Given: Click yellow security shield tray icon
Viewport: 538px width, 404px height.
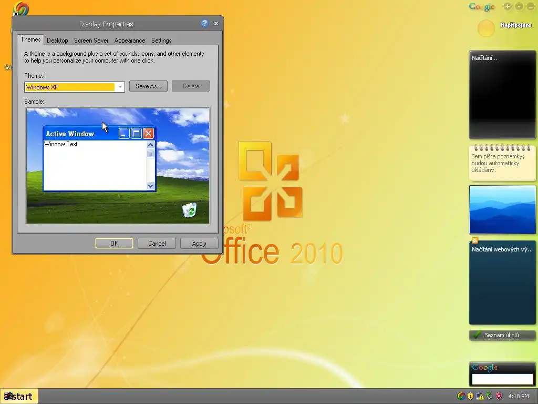Looking at the screenshot, I should (470, 396).
